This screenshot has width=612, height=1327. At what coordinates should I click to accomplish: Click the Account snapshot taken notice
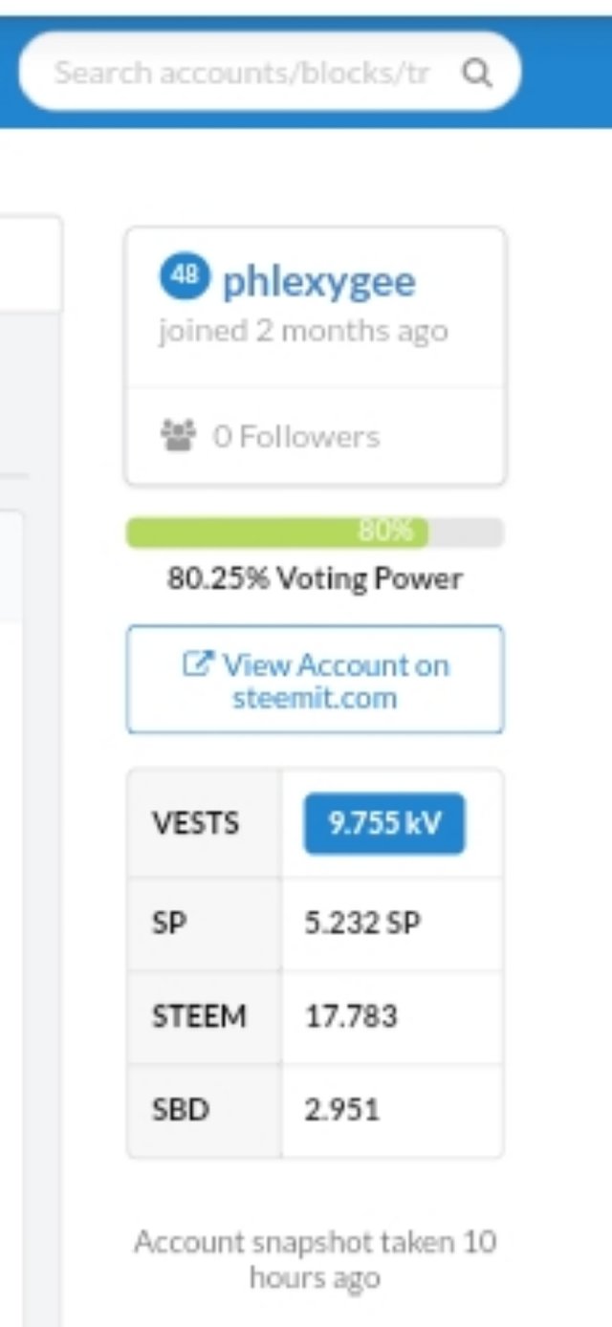315,1259
